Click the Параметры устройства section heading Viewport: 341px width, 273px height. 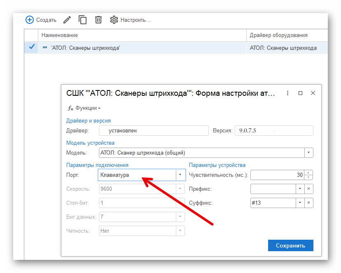pos(217,165)
